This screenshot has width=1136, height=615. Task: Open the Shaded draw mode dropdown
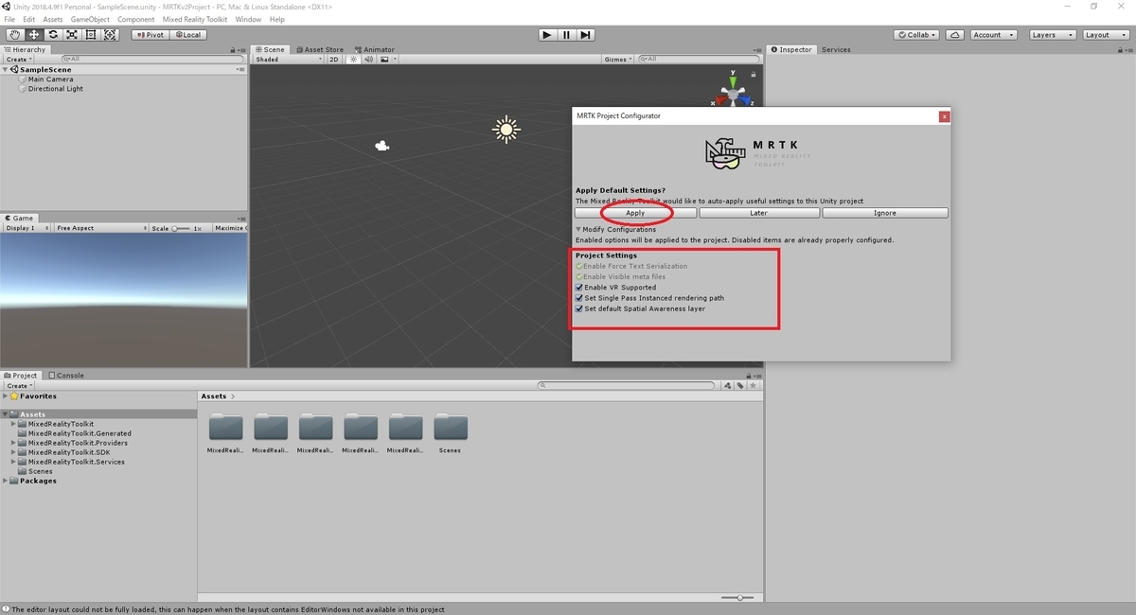click(288, 59)
